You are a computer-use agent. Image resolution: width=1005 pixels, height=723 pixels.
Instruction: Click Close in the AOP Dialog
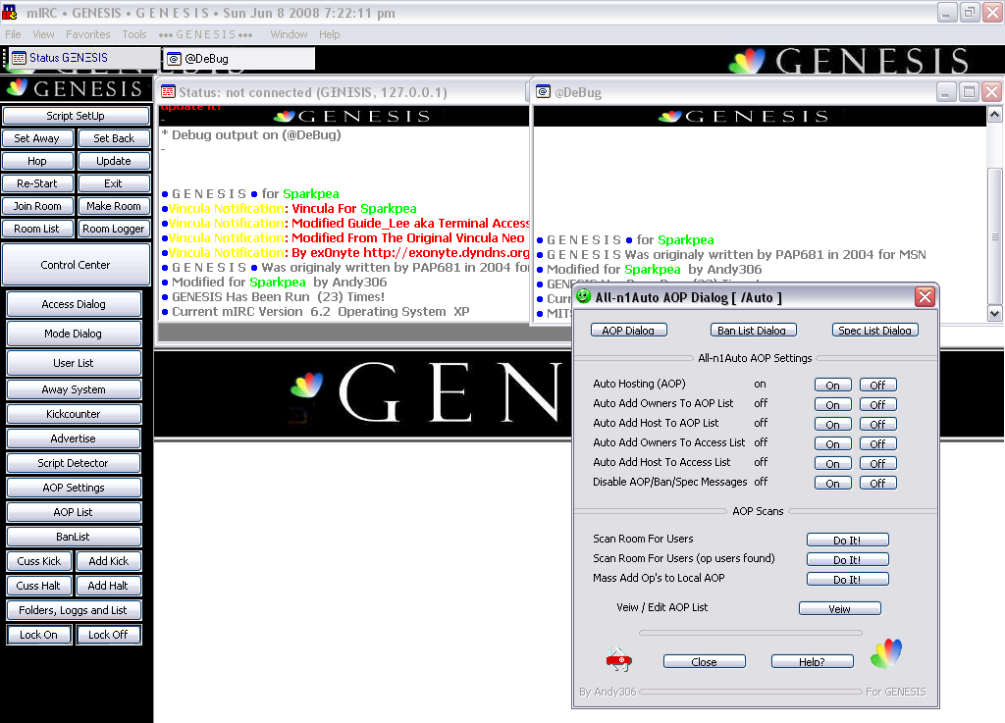pyautogui.click(x=705, y=662)
